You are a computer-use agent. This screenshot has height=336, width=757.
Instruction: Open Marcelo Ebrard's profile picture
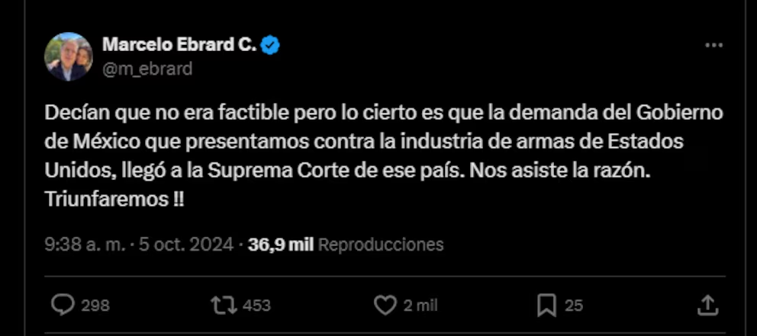[68, 56]
